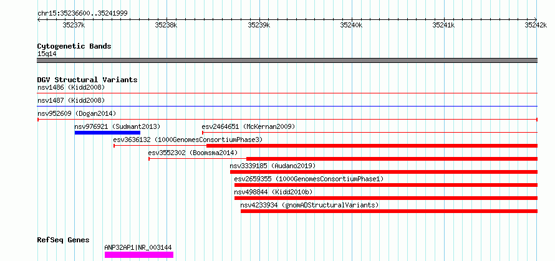Click the Cytogenetic Bands track title
Viewport: 555px width, 261px height.
(74, 46)
